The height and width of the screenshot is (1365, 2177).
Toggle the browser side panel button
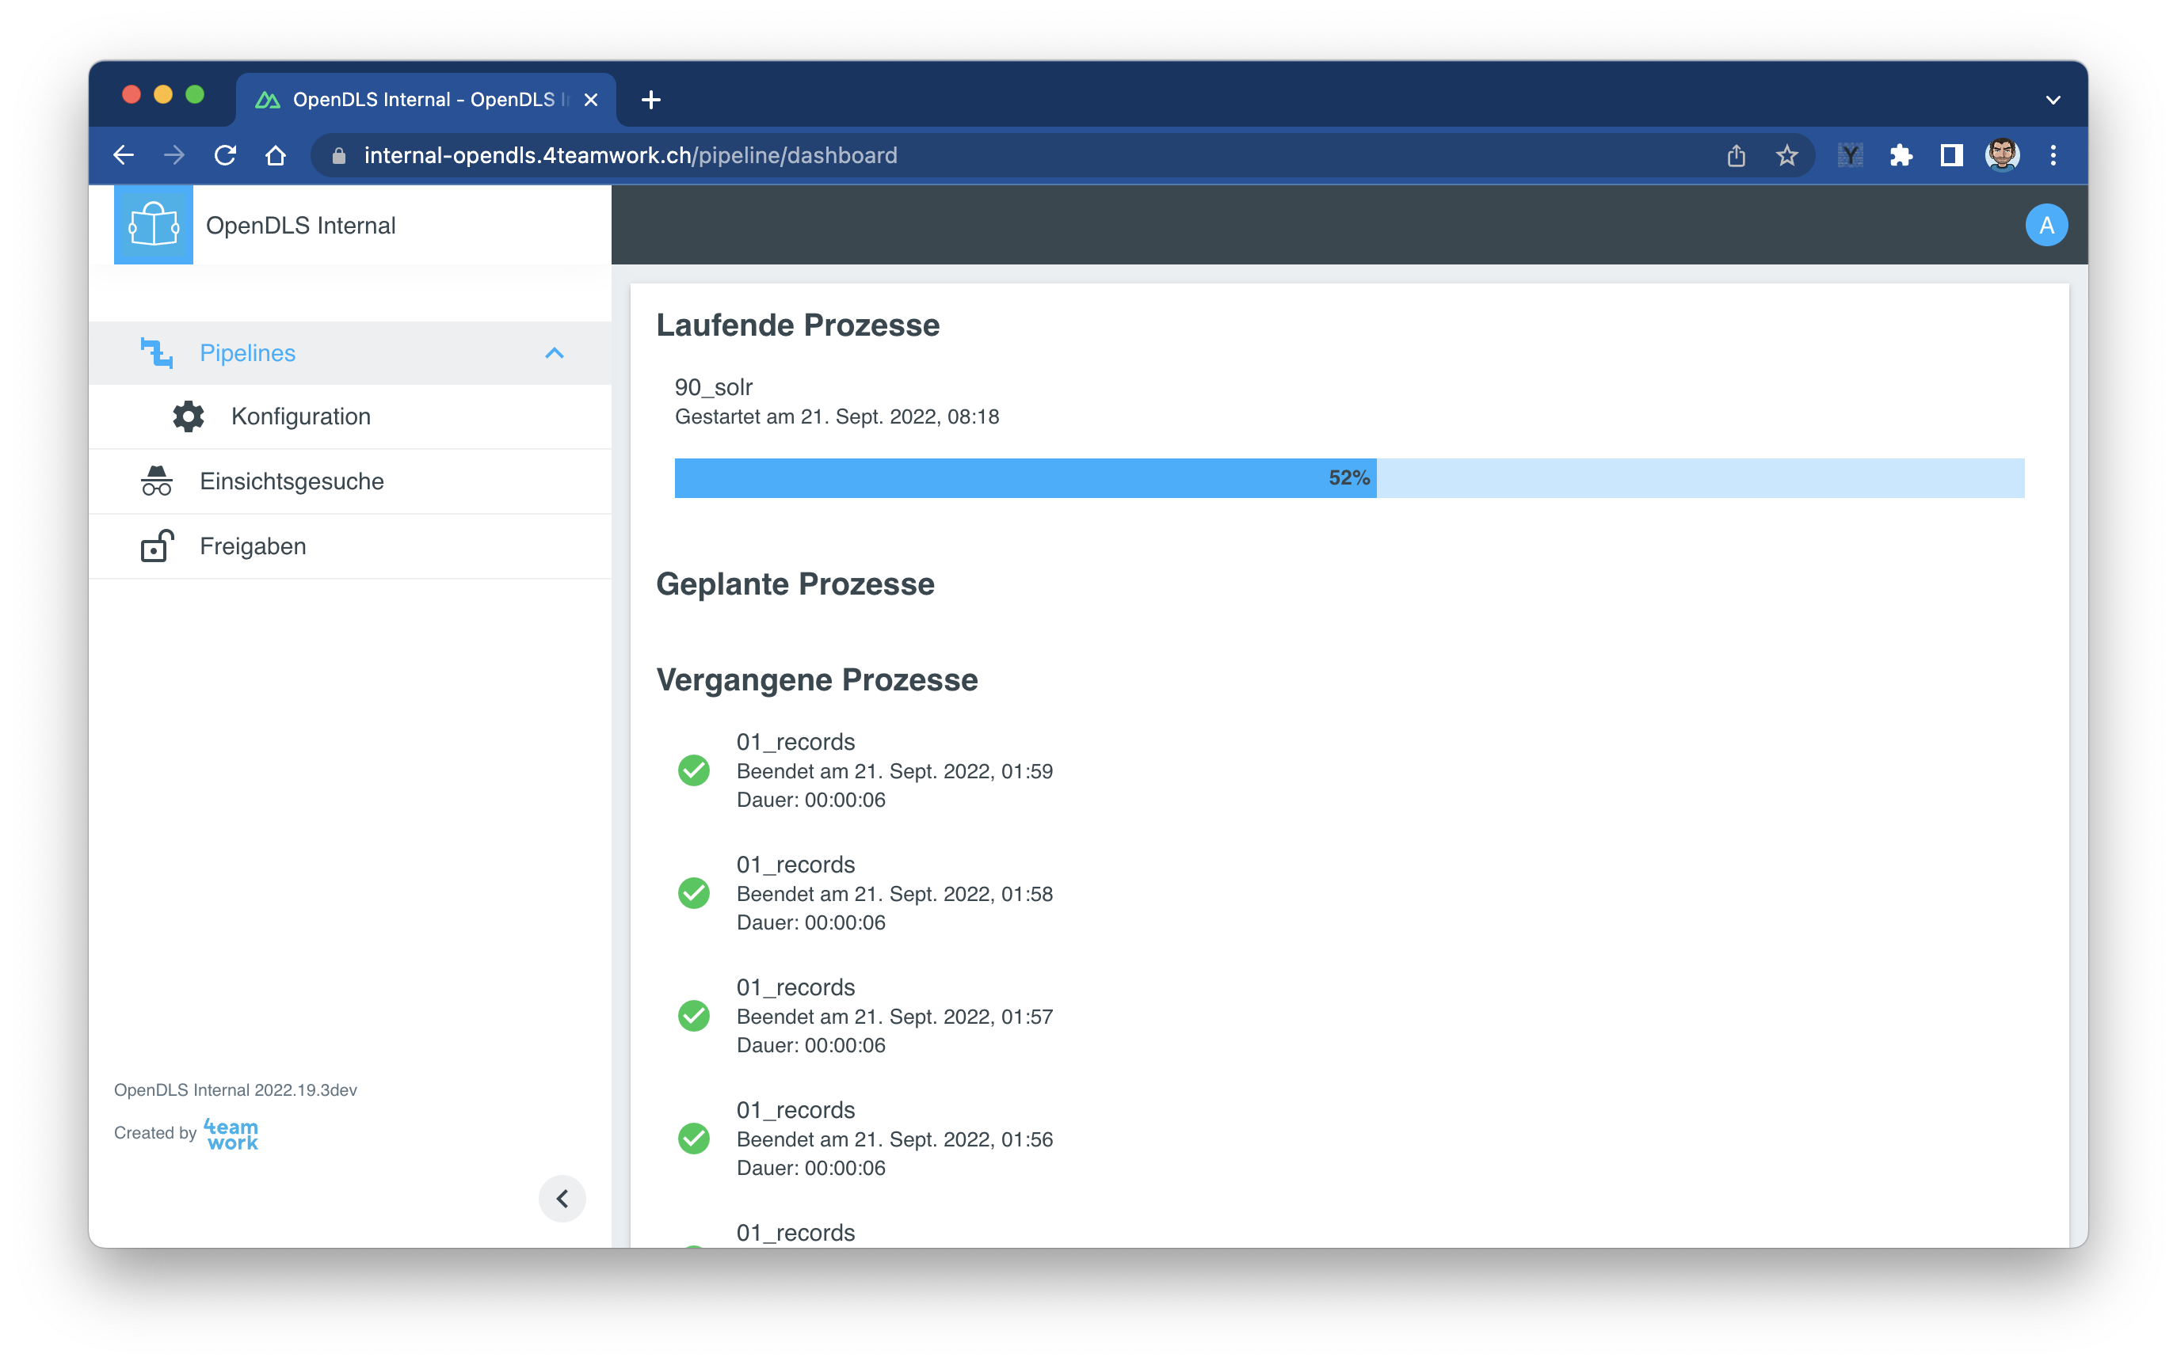click(x=1950, y=155)
